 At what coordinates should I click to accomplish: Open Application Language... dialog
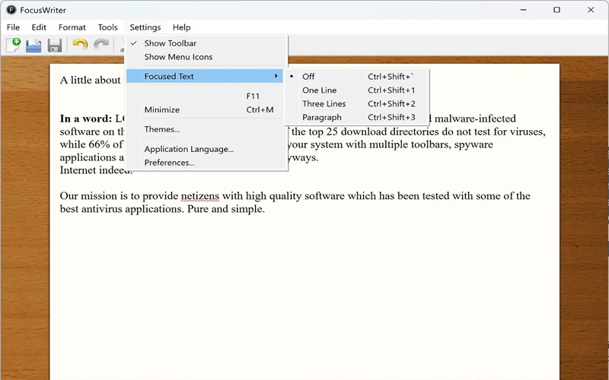tap(206, 149)
